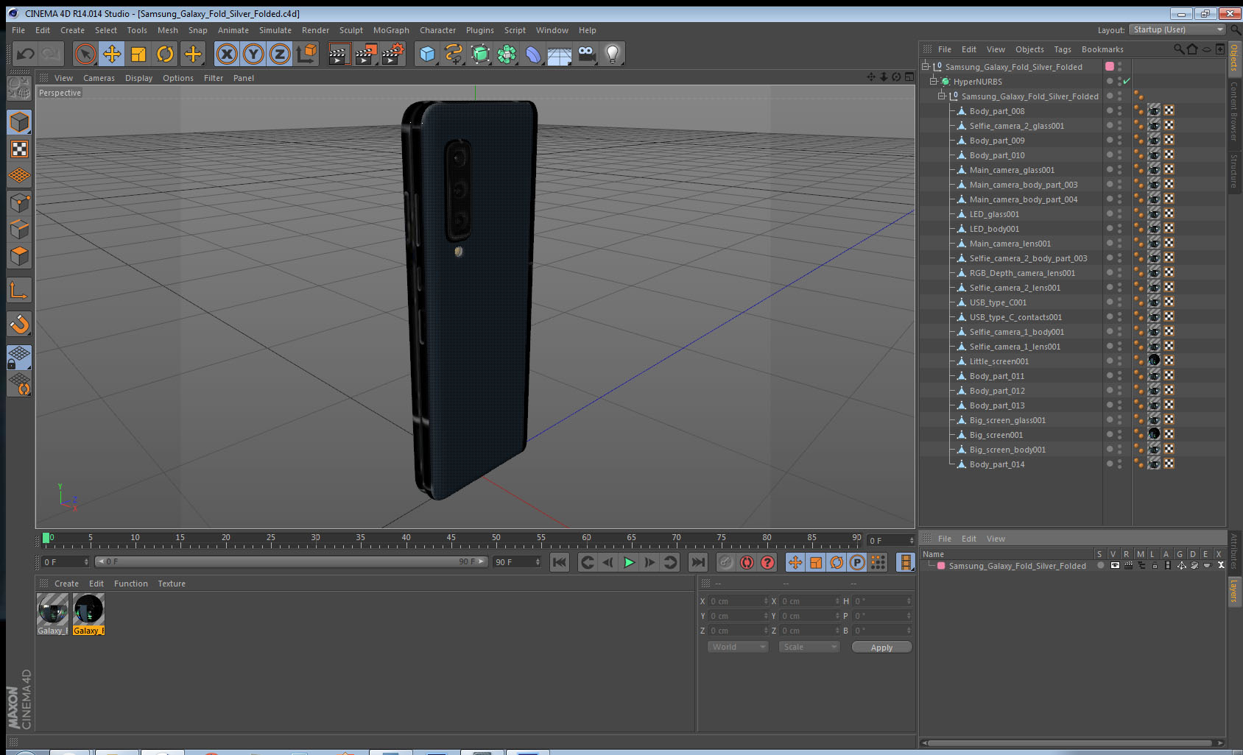Open the viewport Cameras menu

[x=99, y=78]
